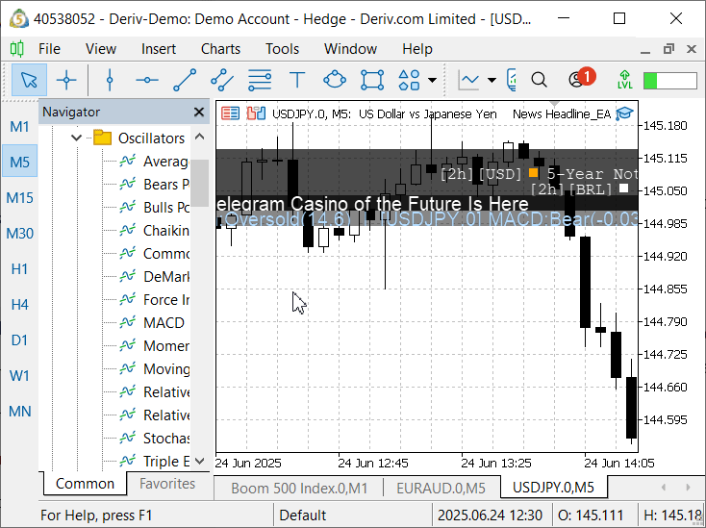Select the ellipse shape tool
706x528 pixels.
[335, 80]
